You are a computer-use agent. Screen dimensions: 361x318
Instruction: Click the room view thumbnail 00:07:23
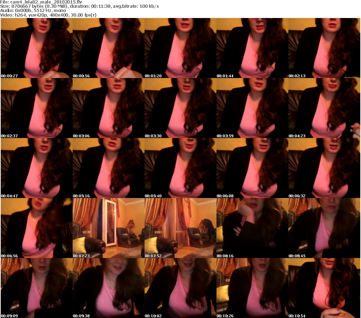(109, 228)
